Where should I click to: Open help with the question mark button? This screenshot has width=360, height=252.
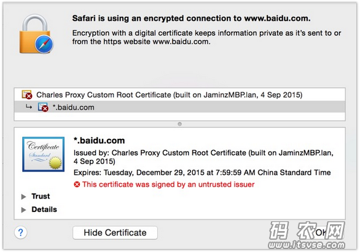[21, 232]
